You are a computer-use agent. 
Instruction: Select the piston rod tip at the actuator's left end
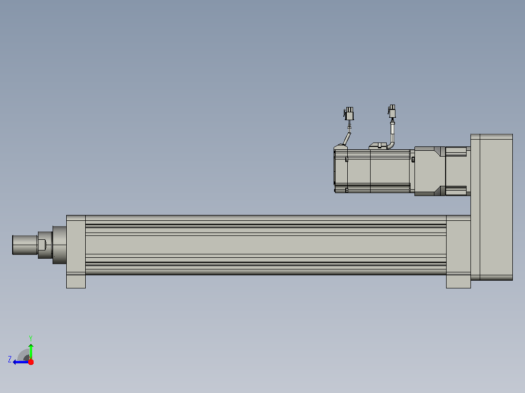[25, 245]
